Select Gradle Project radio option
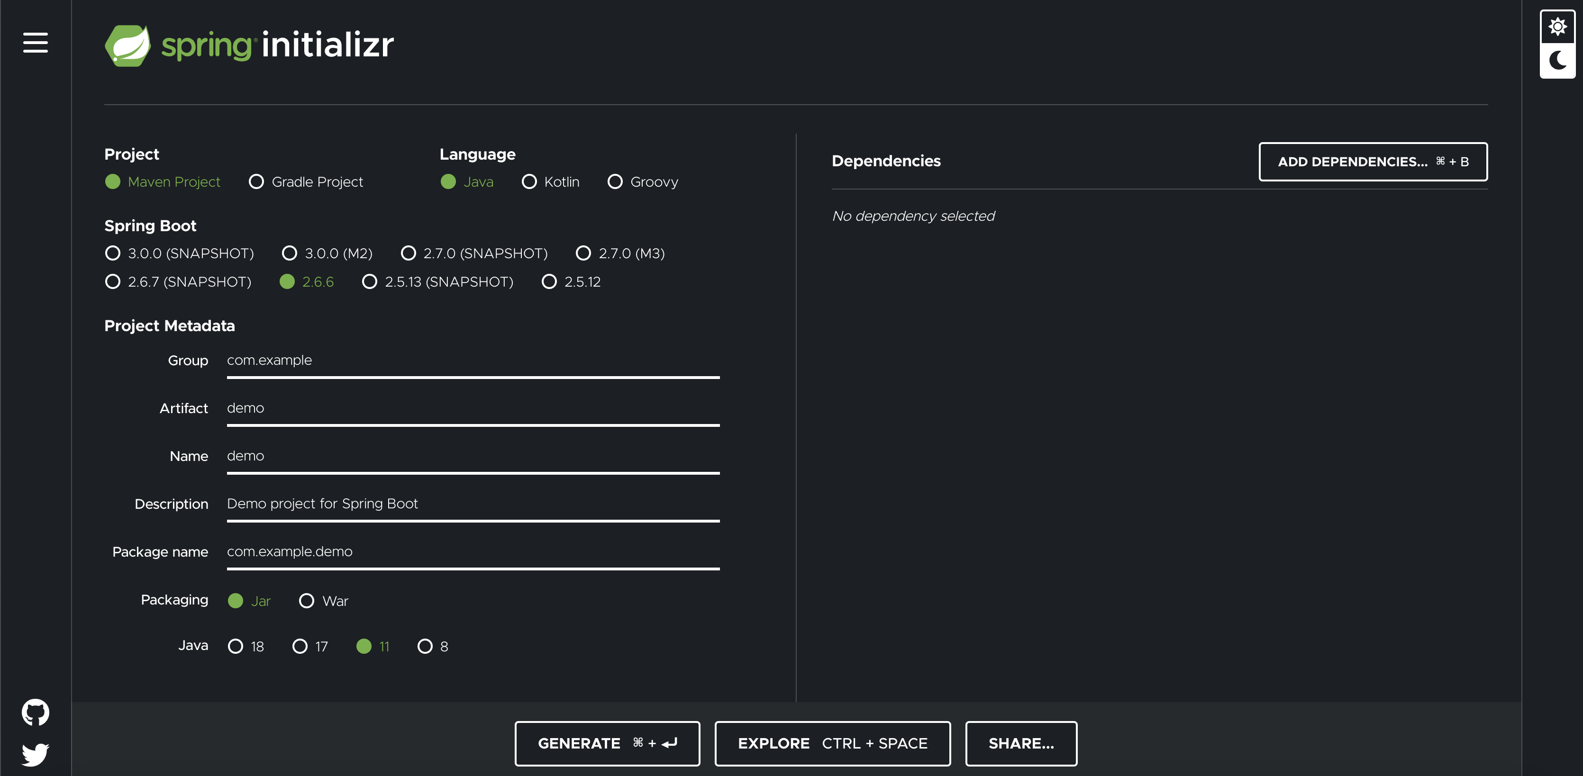The width and height of the screenshot is (1583, 776). (256, 182)
